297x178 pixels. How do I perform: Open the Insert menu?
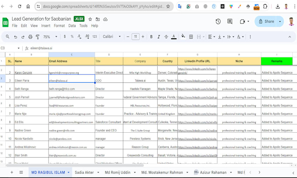(x=46, y=26)
